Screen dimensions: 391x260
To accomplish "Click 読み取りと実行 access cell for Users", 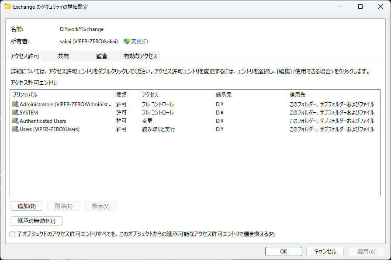I will pos(159,129).
